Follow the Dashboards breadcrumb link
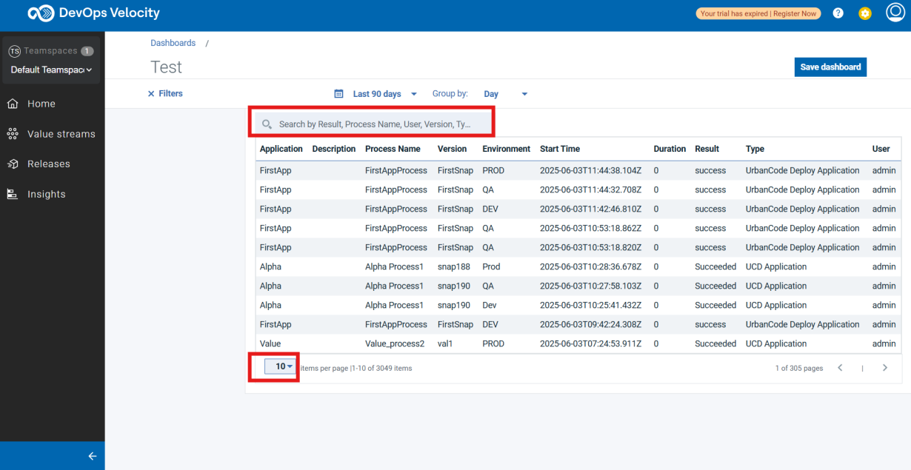 [x=173, y=43]
